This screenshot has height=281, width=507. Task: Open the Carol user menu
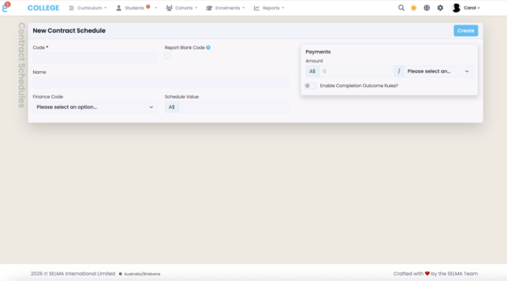[471, 8]
